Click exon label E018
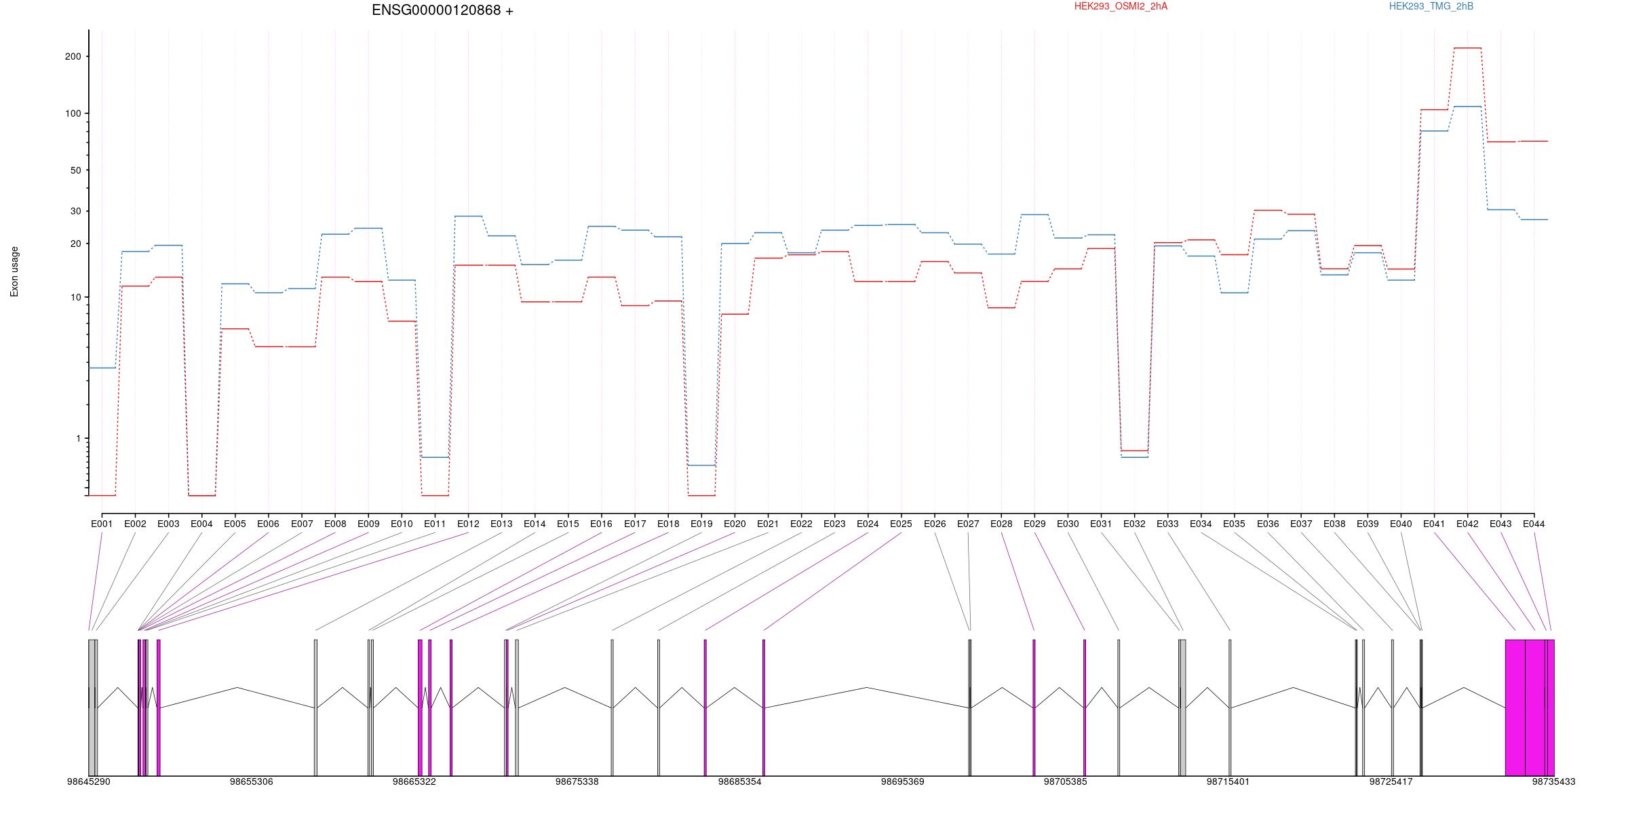Image resolution: width=1628 pixels, height=814 pixels. [x=668, y=524]
